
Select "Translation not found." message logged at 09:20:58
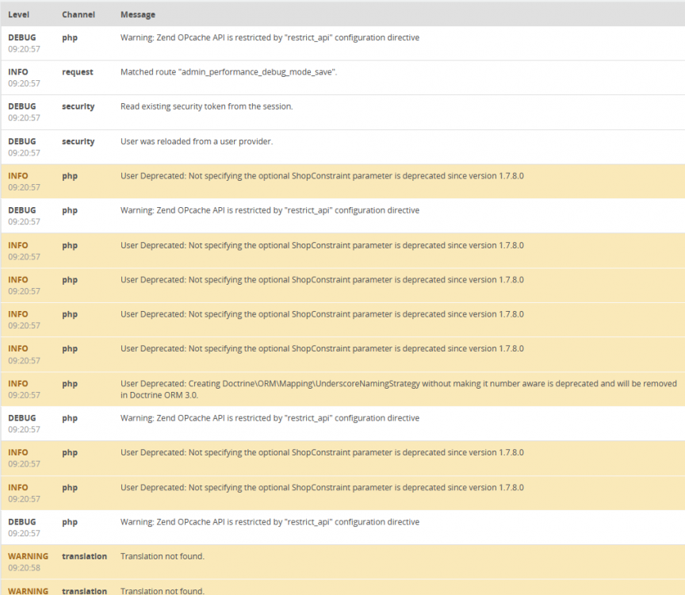162,557
